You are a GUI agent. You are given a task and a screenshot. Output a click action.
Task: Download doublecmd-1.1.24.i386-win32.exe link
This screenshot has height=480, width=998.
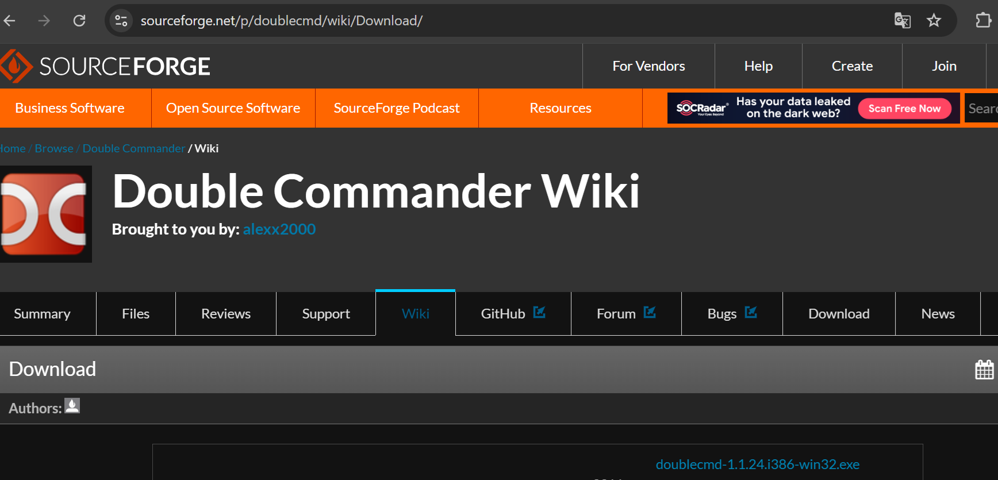coord(758,464)
